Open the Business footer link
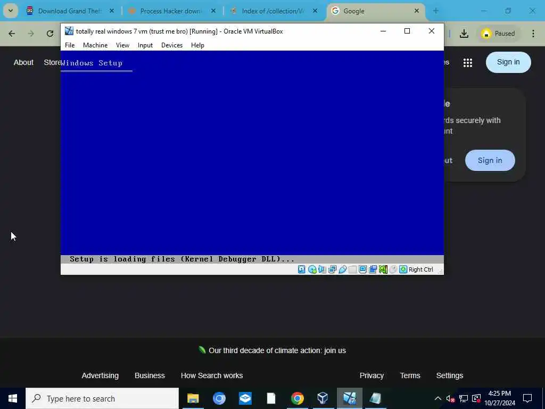This screenshot has height=409, width=545. [150, 375]
